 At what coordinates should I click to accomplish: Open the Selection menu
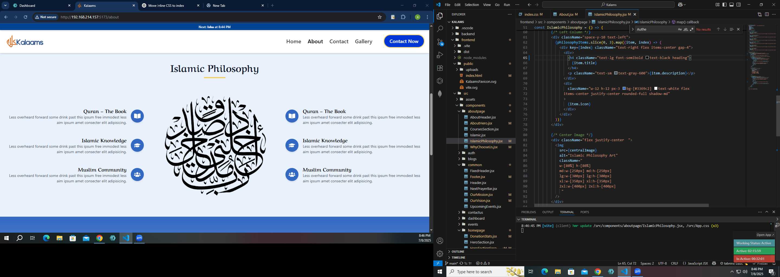(x=472, y=5)
